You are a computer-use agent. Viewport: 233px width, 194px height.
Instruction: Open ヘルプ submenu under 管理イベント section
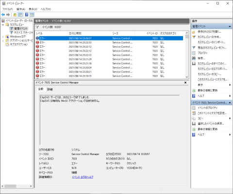click(x=212, y=96)
